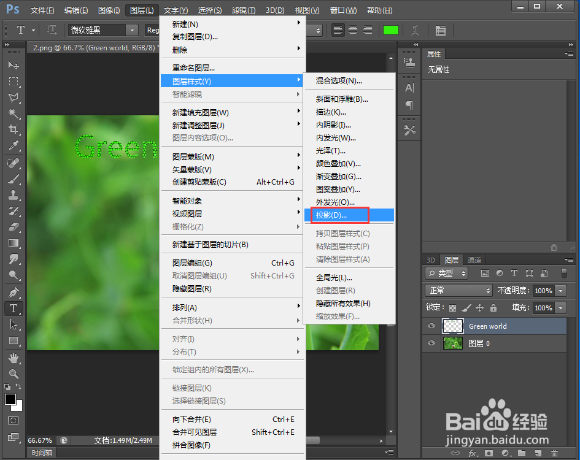Select the Eraser tool
This screenshot has height=460, width=580.
[x=14, y=227]
